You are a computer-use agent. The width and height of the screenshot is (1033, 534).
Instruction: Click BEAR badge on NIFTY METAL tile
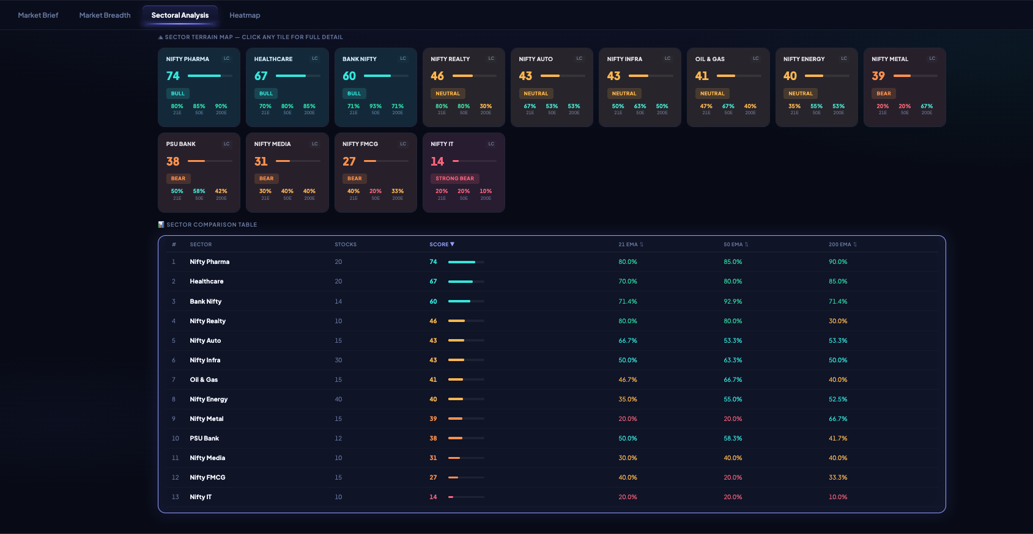click(x=884, y=93)
